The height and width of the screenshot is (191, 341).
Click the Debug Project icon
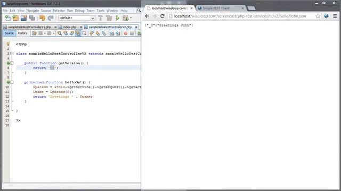point(126,18)
